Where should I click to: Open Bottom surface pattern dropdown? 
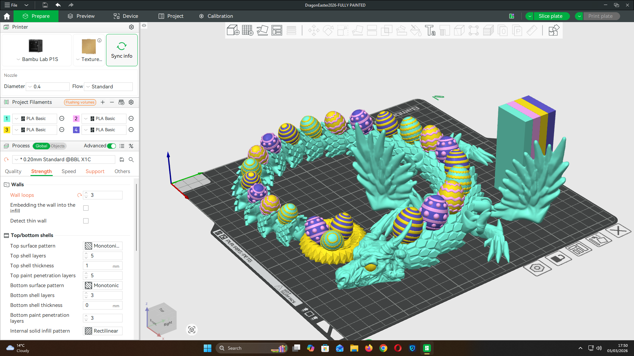(103, 285)
